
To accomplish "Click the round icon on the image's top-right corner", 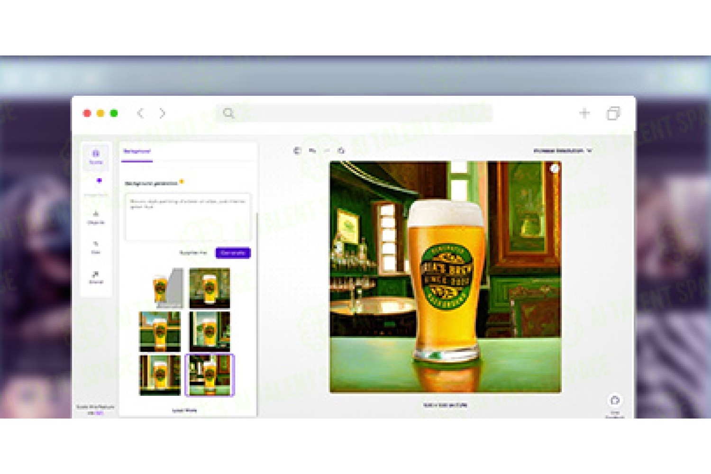I will point(554,168).
